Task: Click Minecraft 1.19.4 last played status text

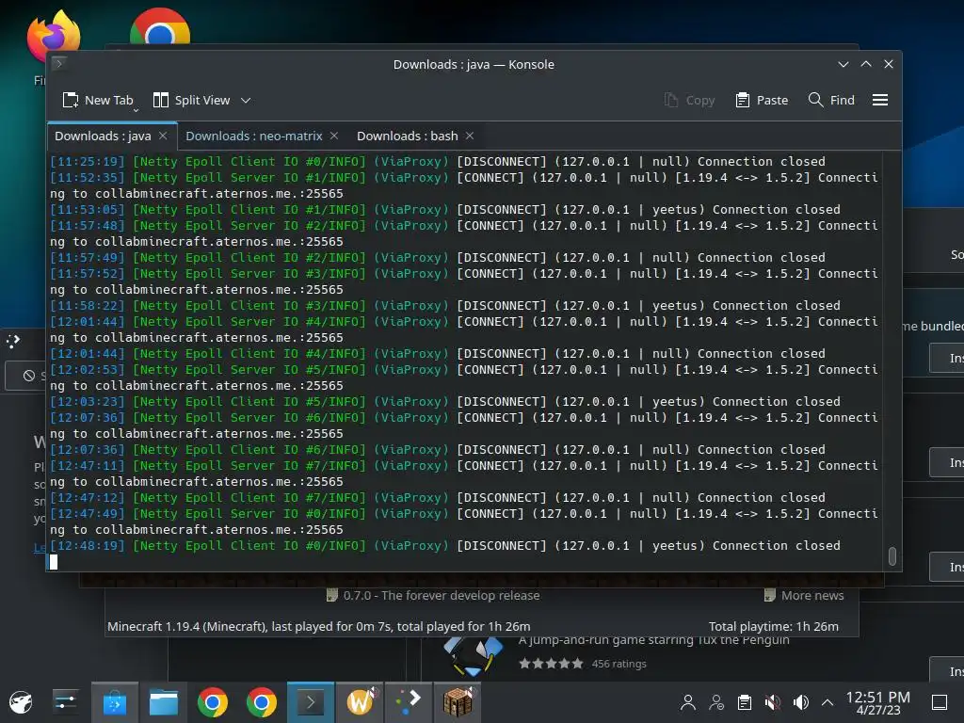Action: pos(318,626)
